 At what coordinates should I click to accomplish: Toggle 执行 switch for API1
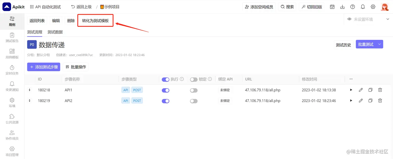pos(166,90)
